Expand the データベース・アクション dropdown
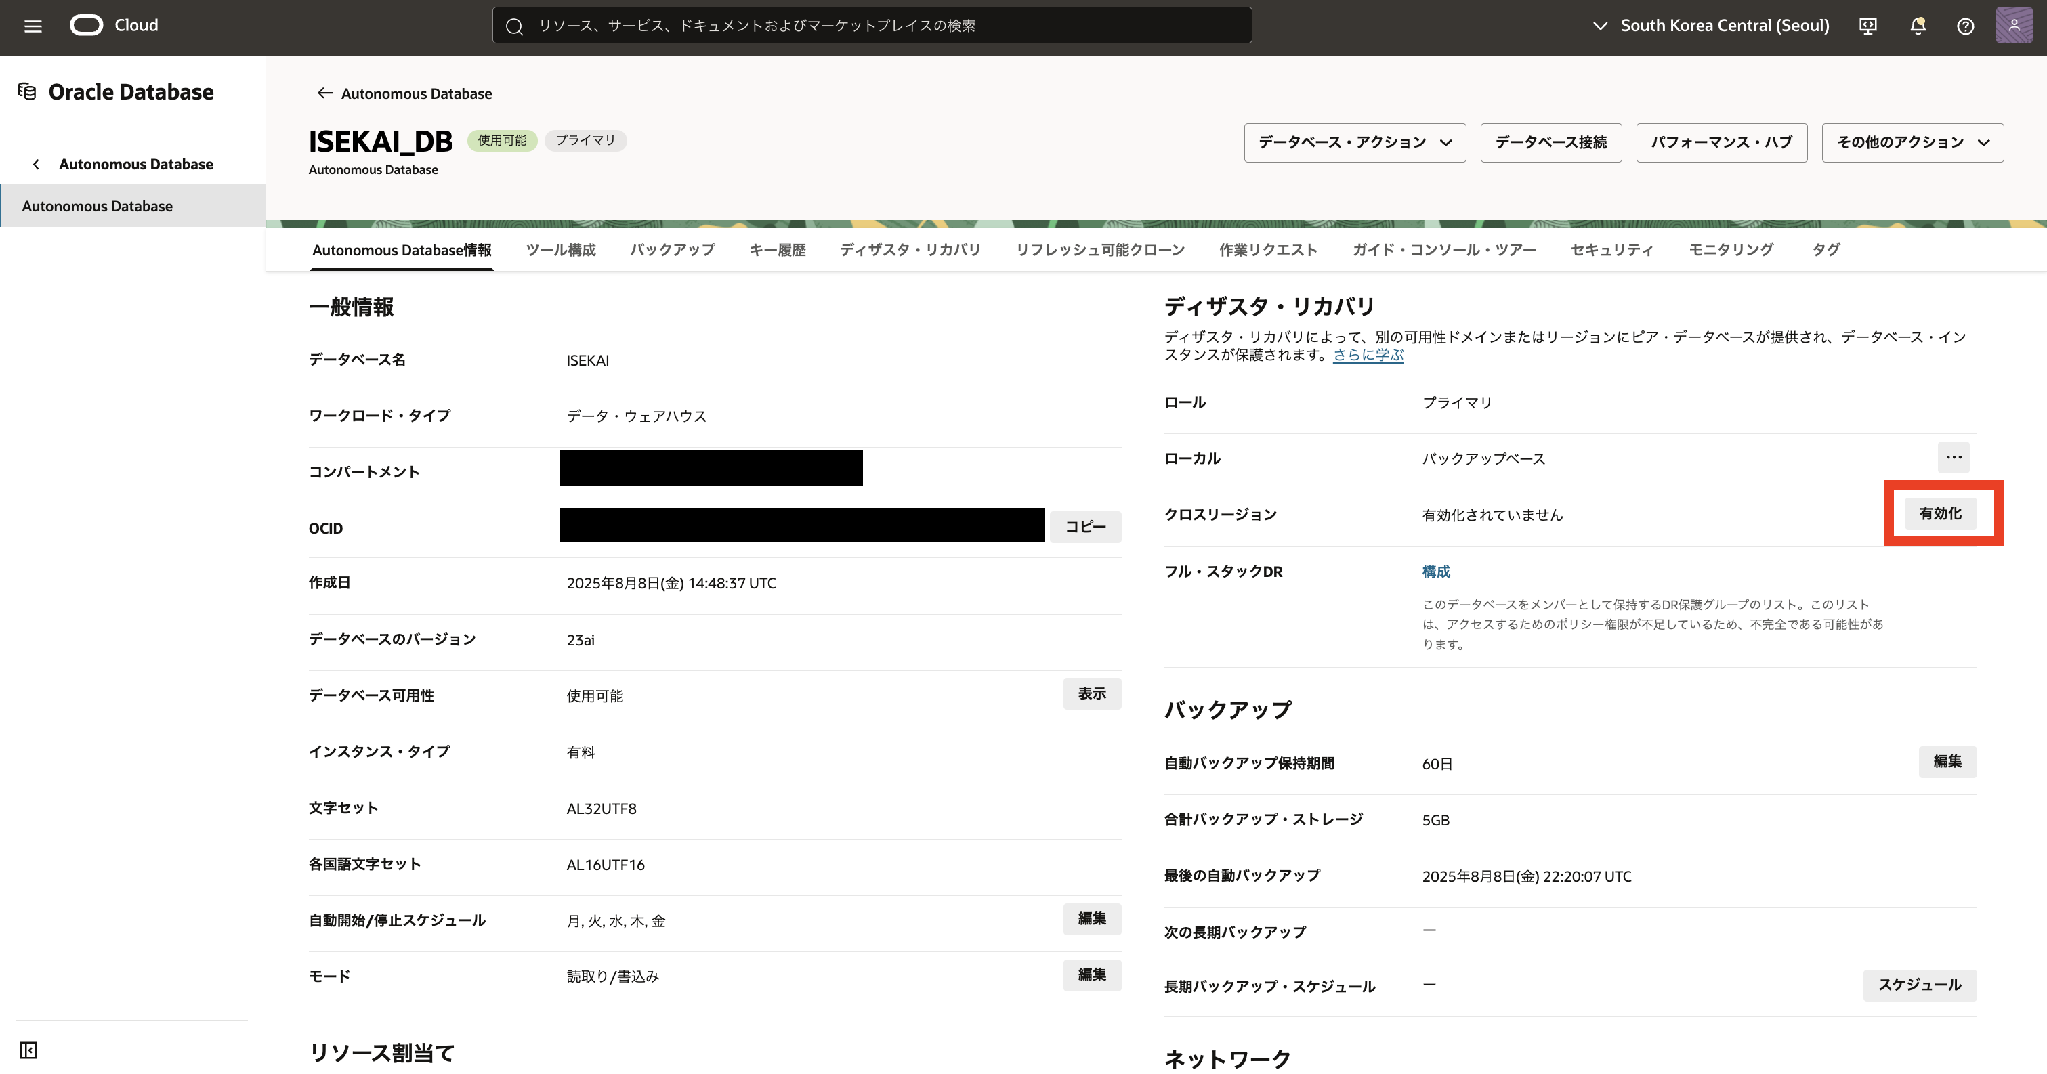Image resolution: width=2047 pixels, height=1074 pixels. click(1354, 142)
